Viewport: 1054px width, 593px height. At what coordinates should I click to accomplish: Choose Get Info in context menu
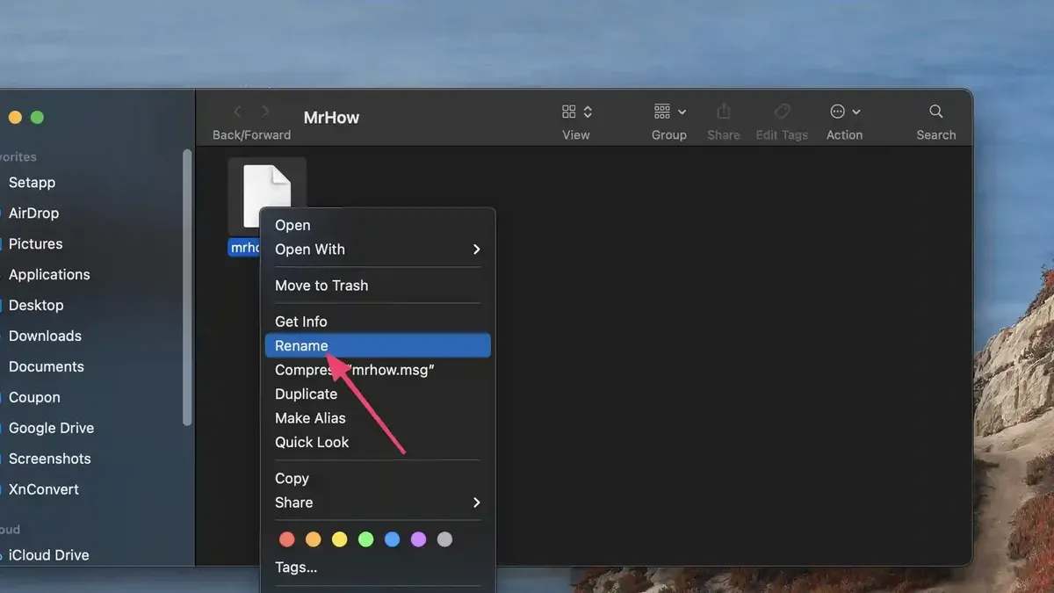coord(378,322)
